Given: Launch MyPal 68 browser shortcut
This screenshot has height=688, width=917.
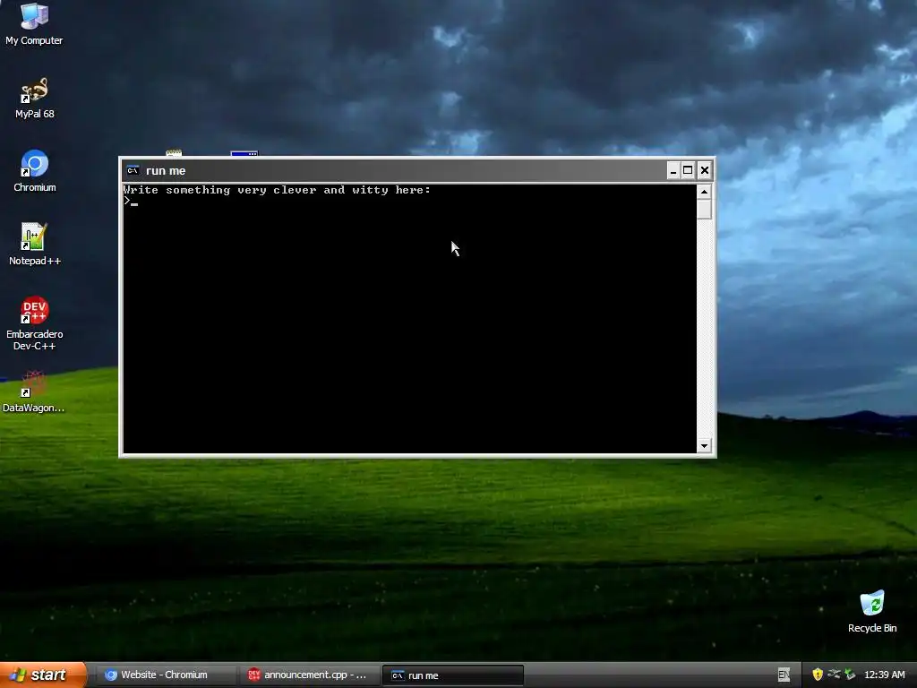Looking at the screenshot, I should (34, 99).
